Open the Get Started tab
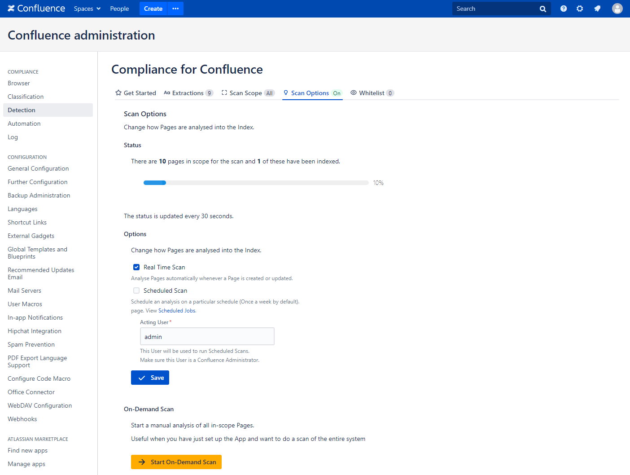 136,93
